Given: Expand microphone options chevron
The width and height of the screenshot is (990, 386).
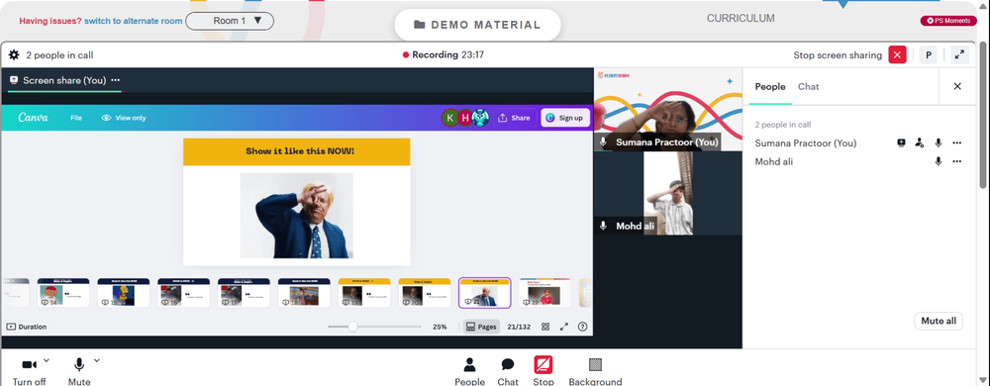Looking at the screenshot, I should [x=97, y=360].
